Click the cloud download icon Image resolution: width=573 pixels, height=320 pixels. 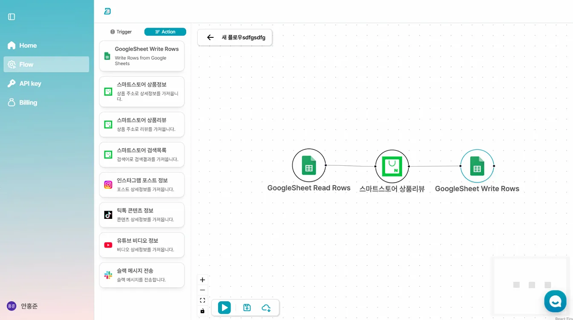click(x=266, y=308)
